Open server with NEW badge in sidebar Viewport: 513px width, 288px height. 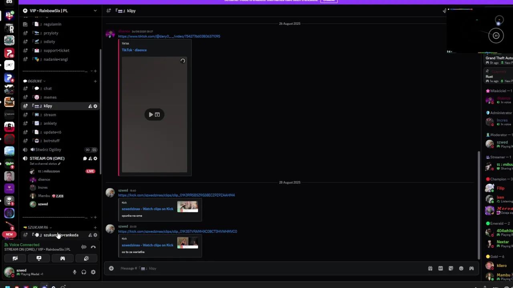[9, 234]
